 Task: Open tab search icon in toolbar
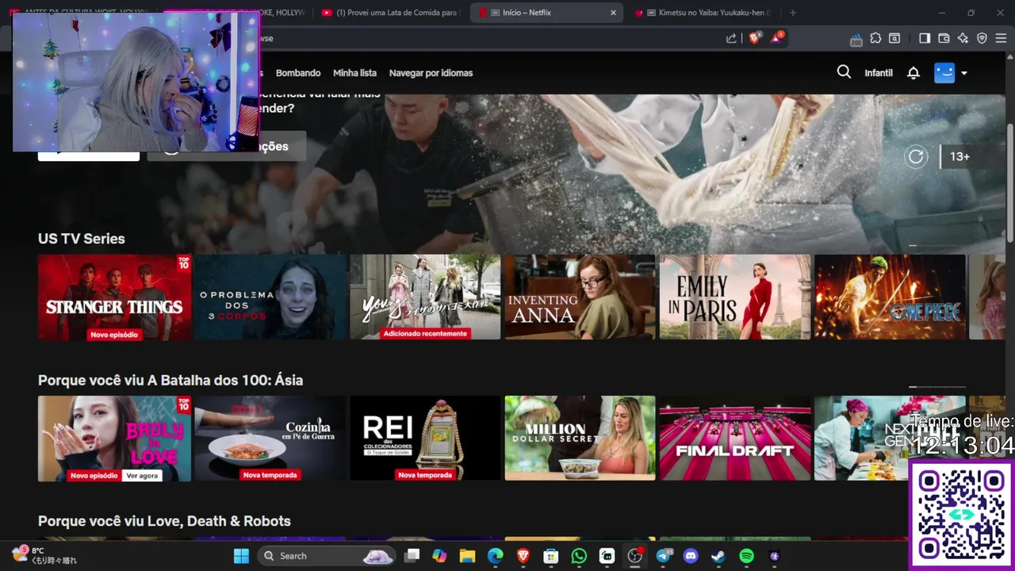894,38
